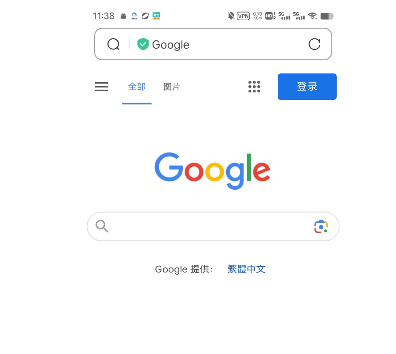Switch to the 图片 tab
The width and height of the screenshot is (396, 354).
(x=172, y=87)
